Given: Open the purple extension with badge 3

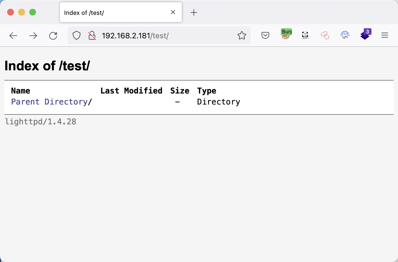Looking at the screenshot, I should pyautogui.click(x=365, y=34).
